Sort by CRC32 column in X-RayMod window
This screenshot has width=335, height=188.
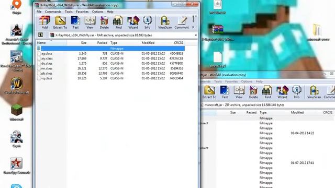coord(178,43)
